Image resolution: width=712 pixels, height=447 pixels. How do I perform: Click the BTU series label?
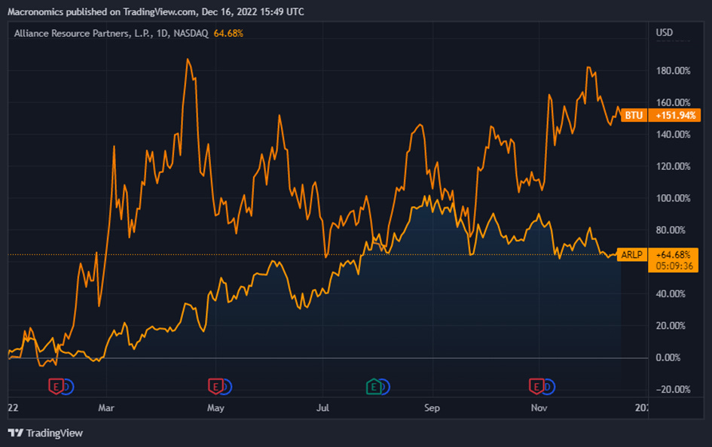[x=634, y=115]
